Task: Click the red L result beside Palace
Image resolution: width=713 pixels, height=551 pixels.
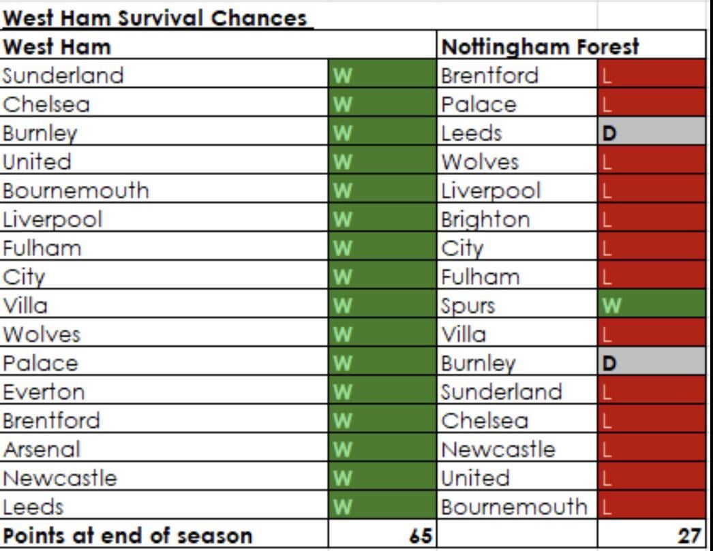Action: tap(651, 104)
